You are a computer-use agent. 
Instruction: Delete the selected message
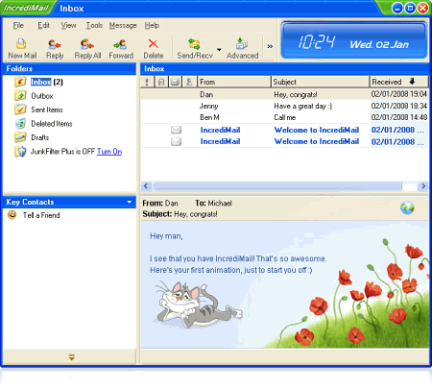(x=154, y=48)
